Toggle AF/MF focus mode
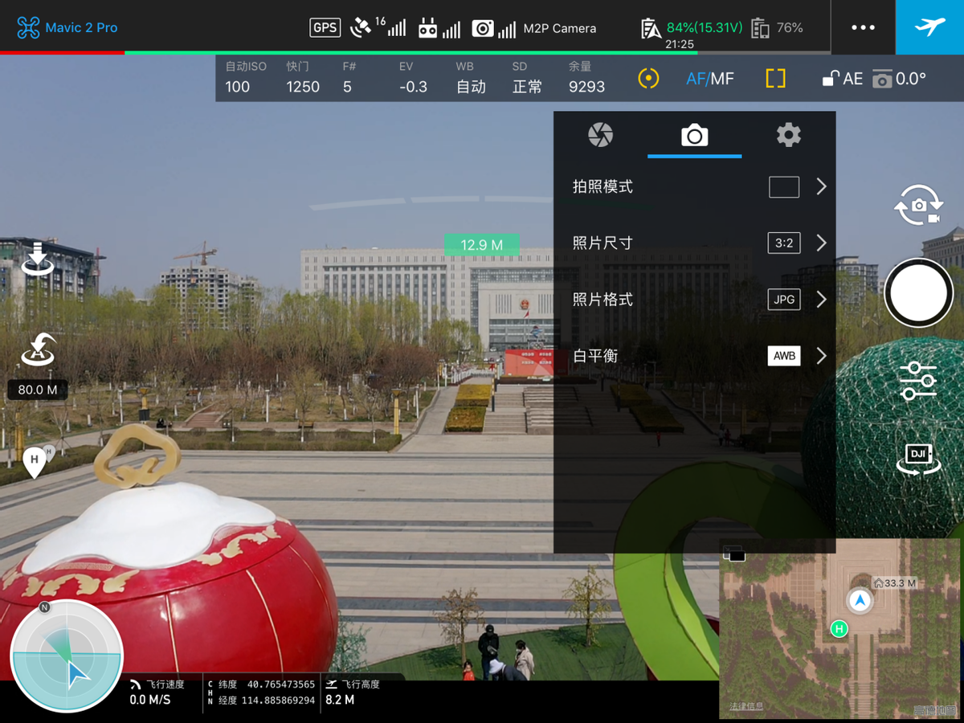 pyautogui.click(x=710, y=79)
